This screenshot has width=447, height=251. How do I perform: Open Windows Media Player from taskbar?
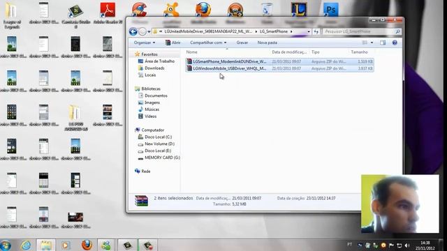(65, 245)
